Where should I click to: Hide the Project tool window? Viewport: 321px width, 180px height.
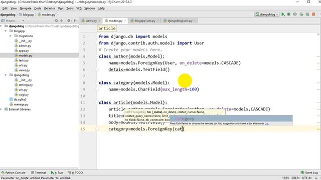[x=75, y=20]
